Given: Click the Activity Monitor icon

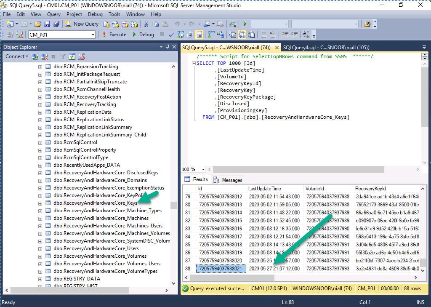Looking at the screenshot, I should 232,24.
